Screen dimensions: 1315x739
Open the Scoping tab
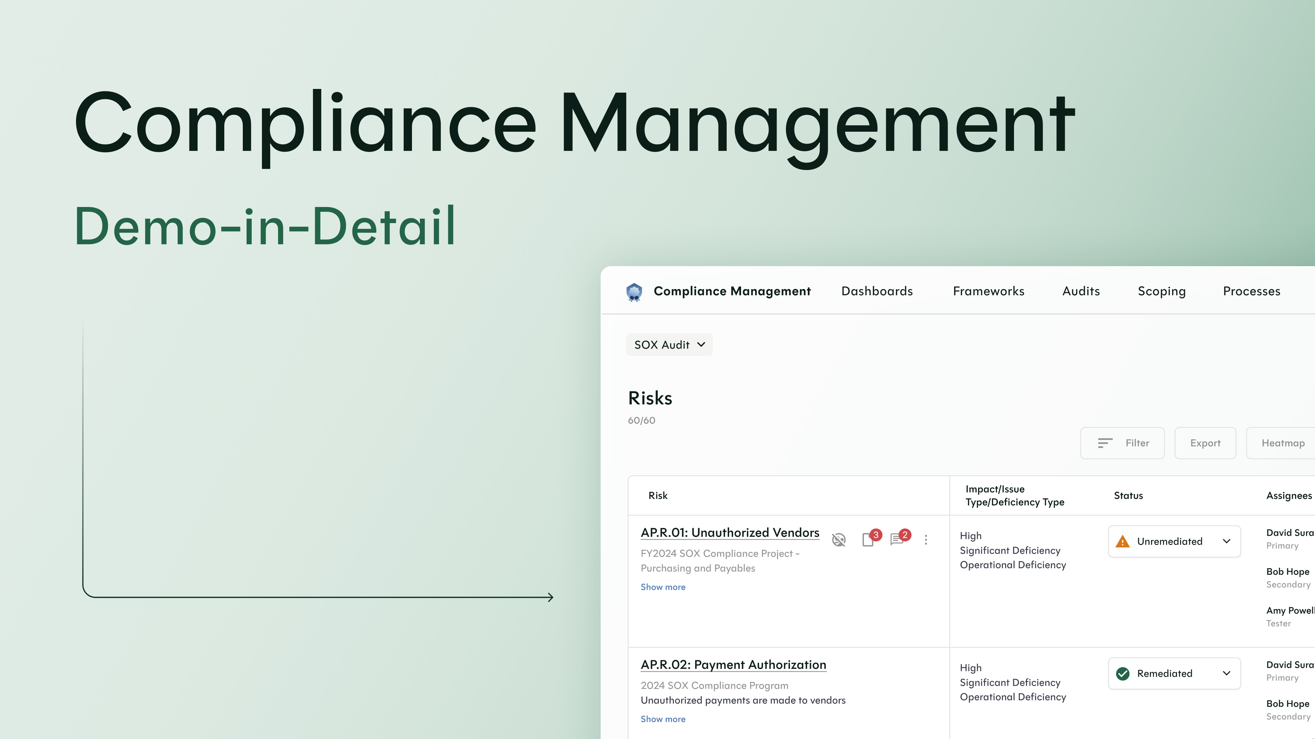(1161, 292)
